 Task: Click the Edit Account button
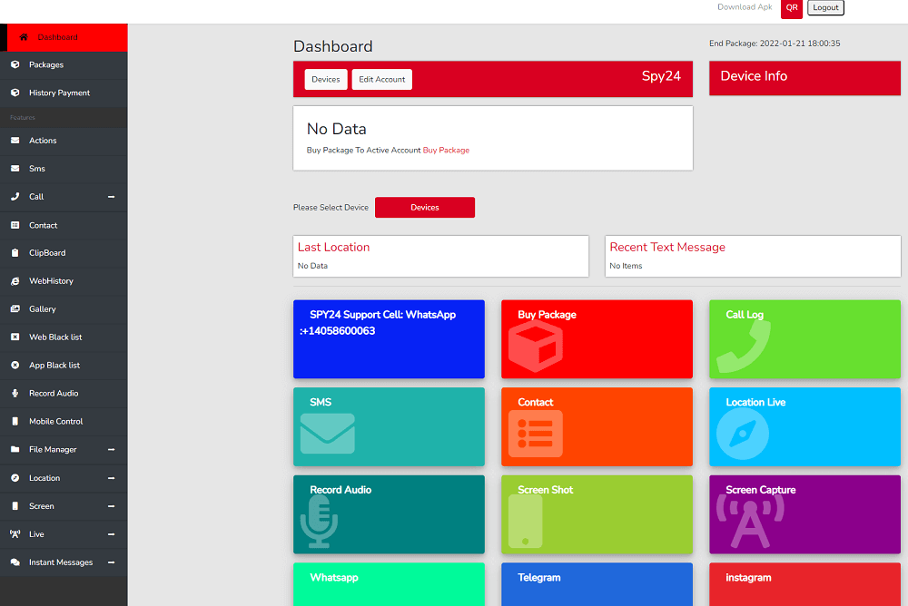(382, 80)
